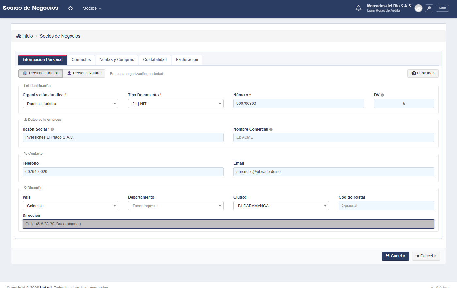This screenshot has height=288, width=457.
Task: Click the Número input field
Action: point(299,104)
